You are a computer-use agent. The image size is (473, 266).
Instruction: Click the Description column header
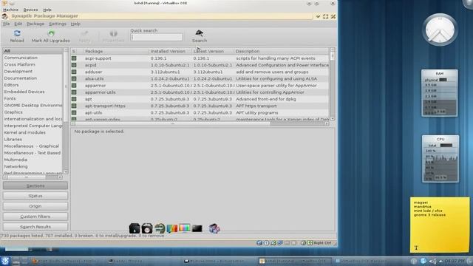click(282, 51)
